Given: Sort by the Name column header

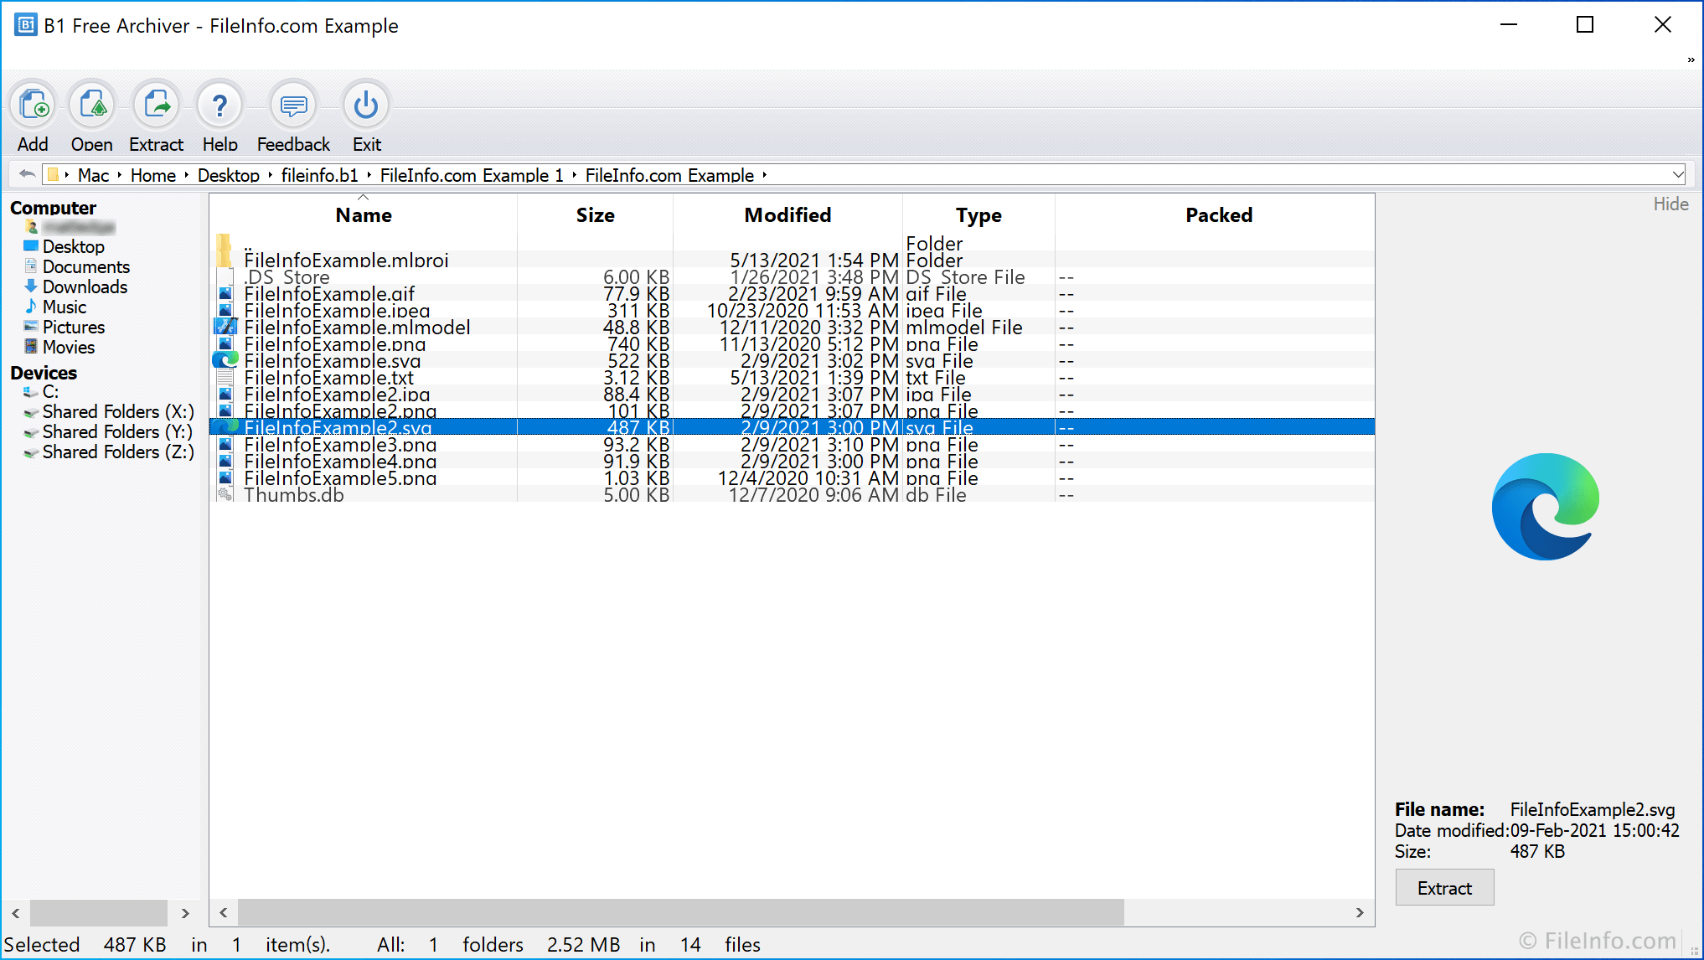Looking at the screenshot, I should (x=364, y=215).
